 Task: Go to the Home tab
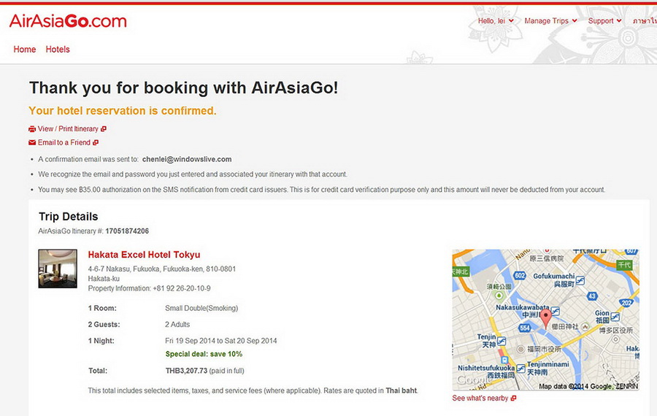coord(25,50)
